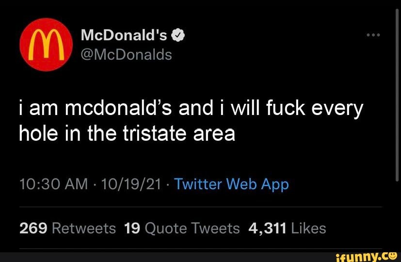Click the blue verified checkmark badge
401x262 pixels.
pos(177,35)
